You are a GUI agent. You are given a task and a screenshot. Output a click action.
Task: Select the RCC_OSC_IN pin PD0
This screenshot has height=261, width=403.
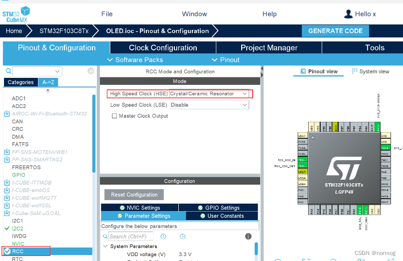303,160
